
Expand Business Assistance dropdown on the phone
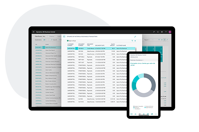[137, 60]
